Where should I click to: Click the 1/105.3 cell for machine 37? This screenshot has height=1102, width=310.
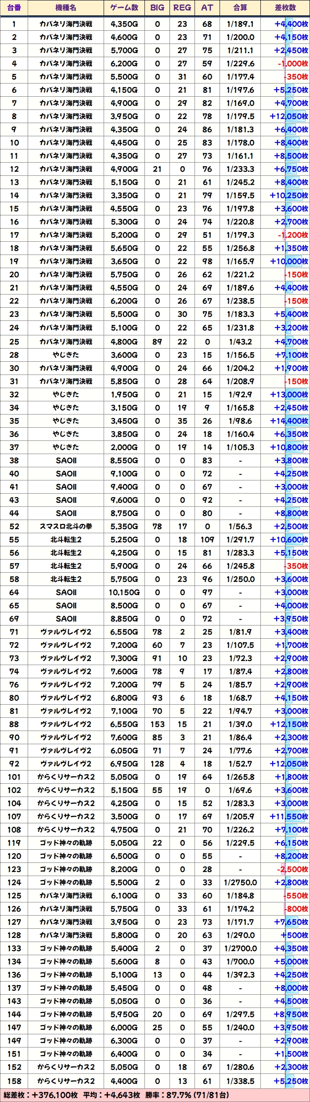(240, 447)
